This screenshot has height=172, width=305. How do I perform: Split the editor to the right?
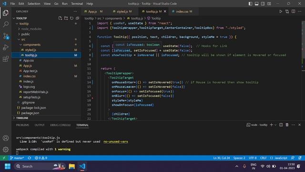294,11
